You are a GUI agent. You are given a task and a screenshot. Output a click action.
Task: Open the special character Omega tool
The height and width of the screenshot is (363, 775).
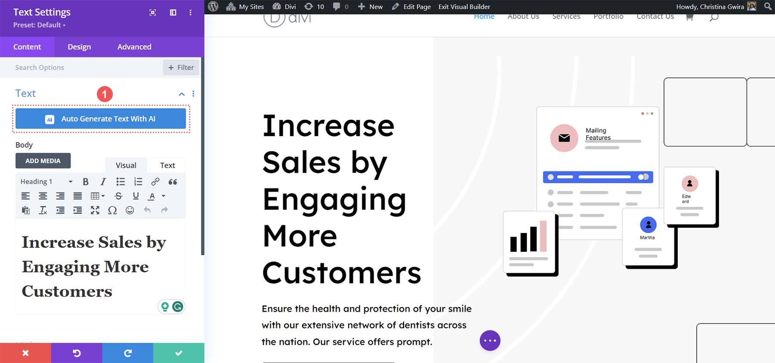coord(112,210)
